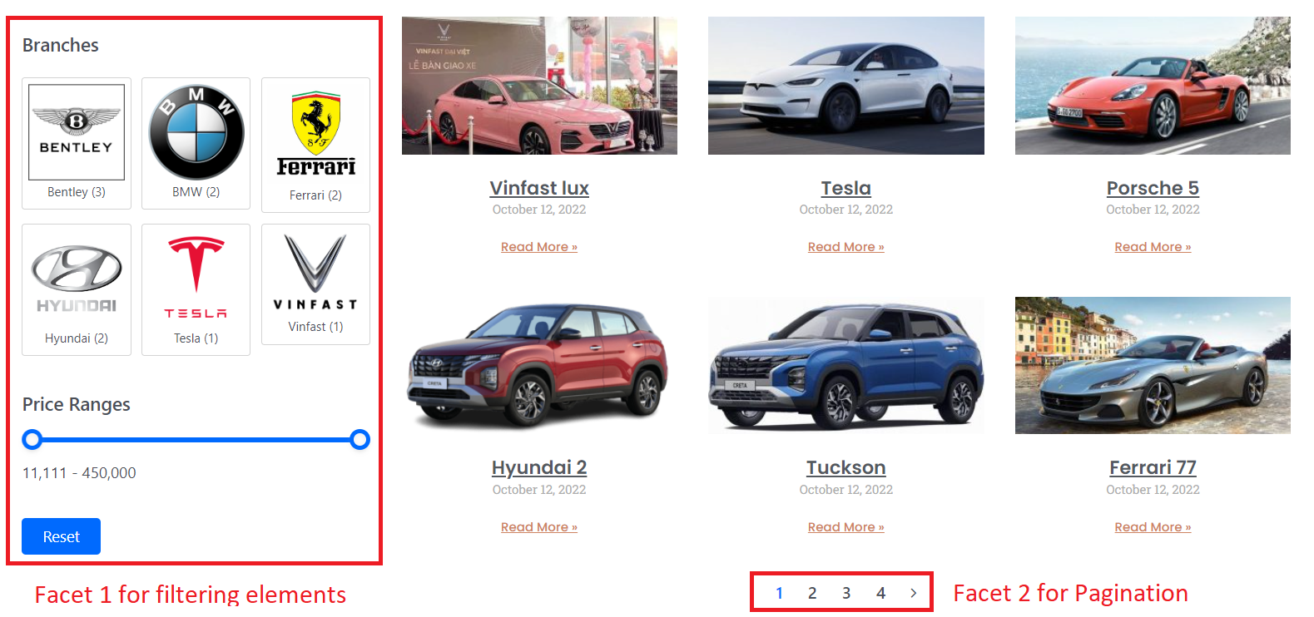Reset all filters

(x=61, y=536)
